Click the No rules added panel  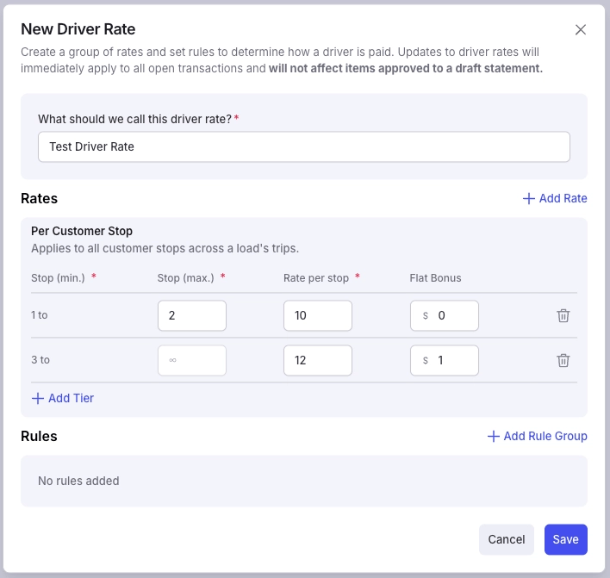tap(304, 481)
